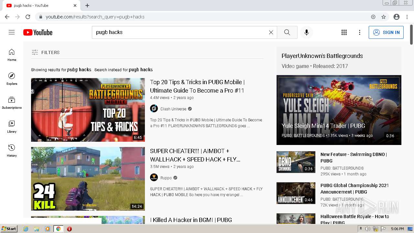Open Subscriptions in sidebar

tap(12, 103)
